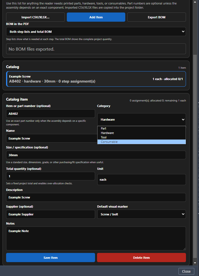Click the vertical scrollbar thumb
199x276 pixels.
point(195,156)
